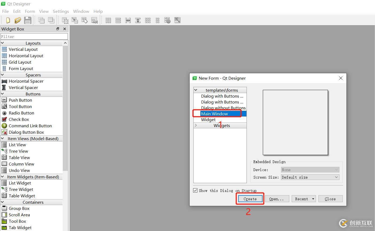Open the Help menu
Image resolution: width=375 pixels, height=231 pixels.
click(x=98, y=11)
